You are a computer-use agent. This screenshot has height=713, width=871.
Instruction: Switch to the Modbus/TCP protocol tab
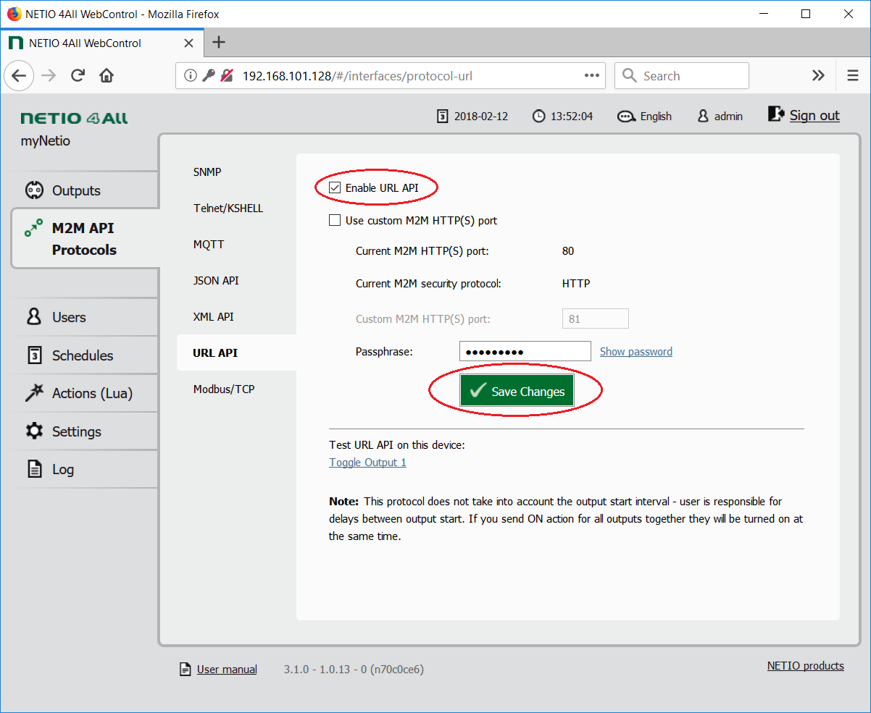224,389
